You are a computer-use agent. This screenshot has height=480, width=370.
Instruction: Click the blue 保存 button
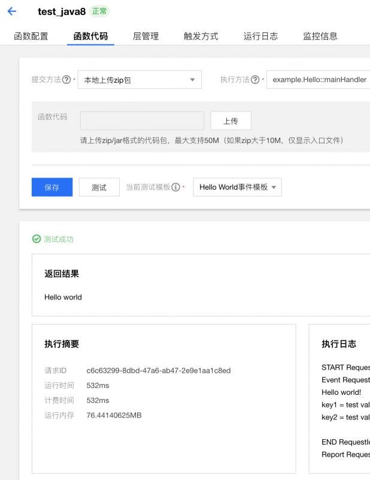pos(52,187)
